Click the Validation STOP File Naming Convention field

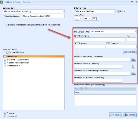(x=102, y=74)
